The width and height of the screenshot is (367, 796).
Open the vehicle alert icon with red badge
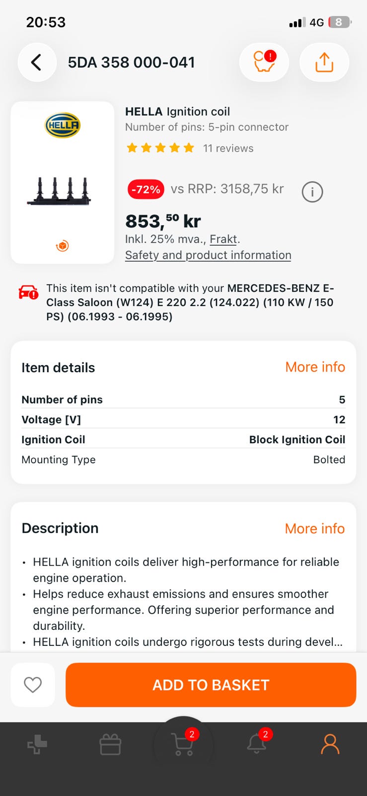(x=264, y=62)
